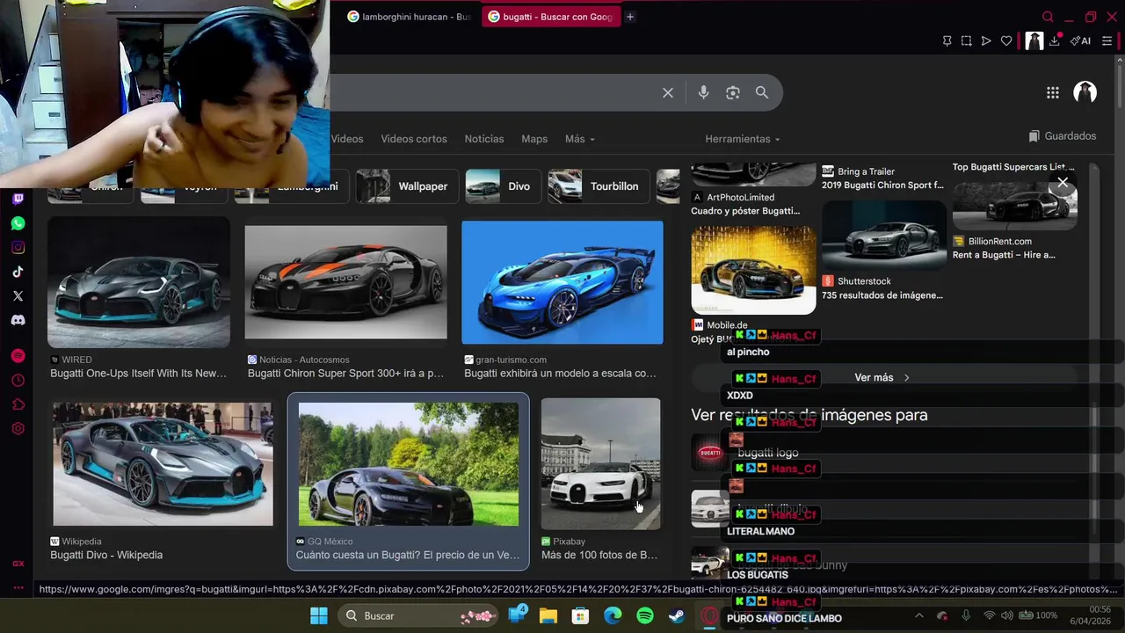Click the taskbar Buscar search box

click(x=418, y=615)
